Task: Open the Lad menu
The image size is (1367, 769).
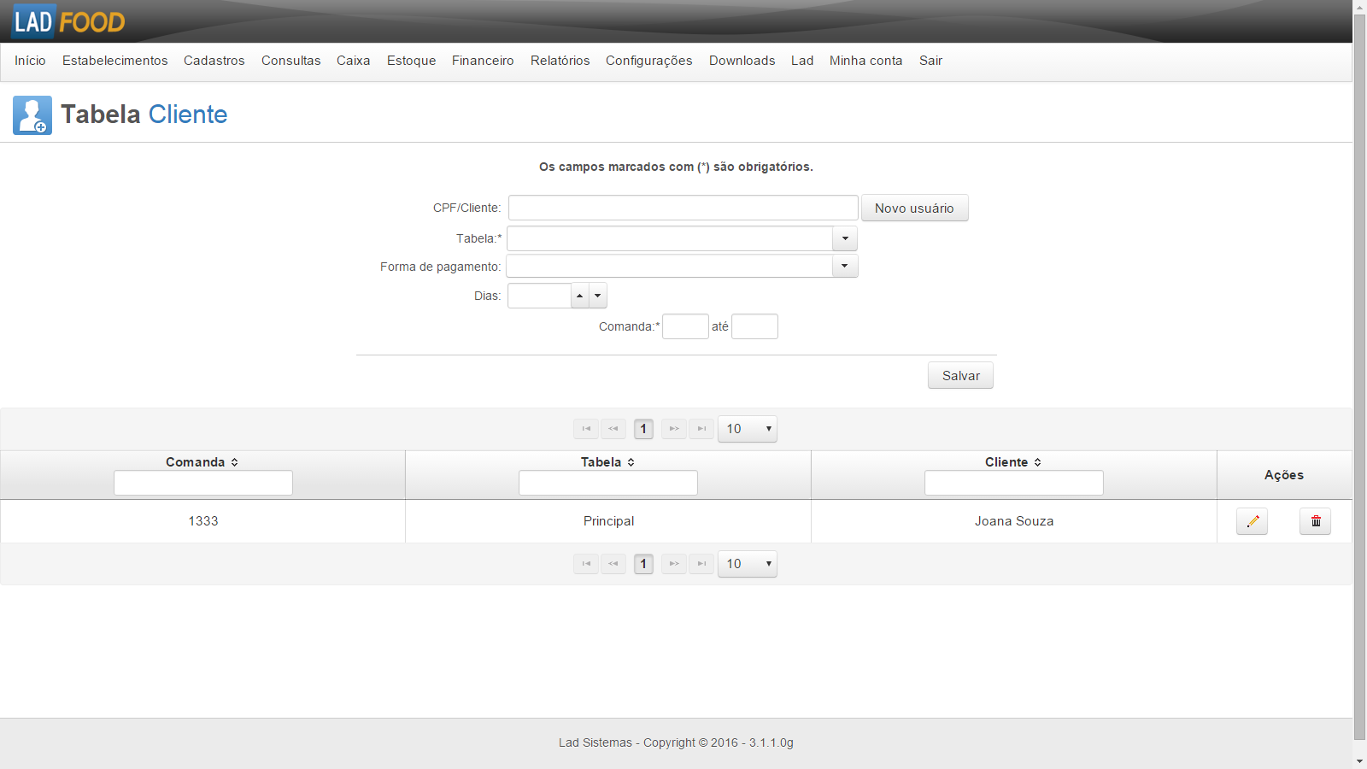Action: (x=802, y=61)
